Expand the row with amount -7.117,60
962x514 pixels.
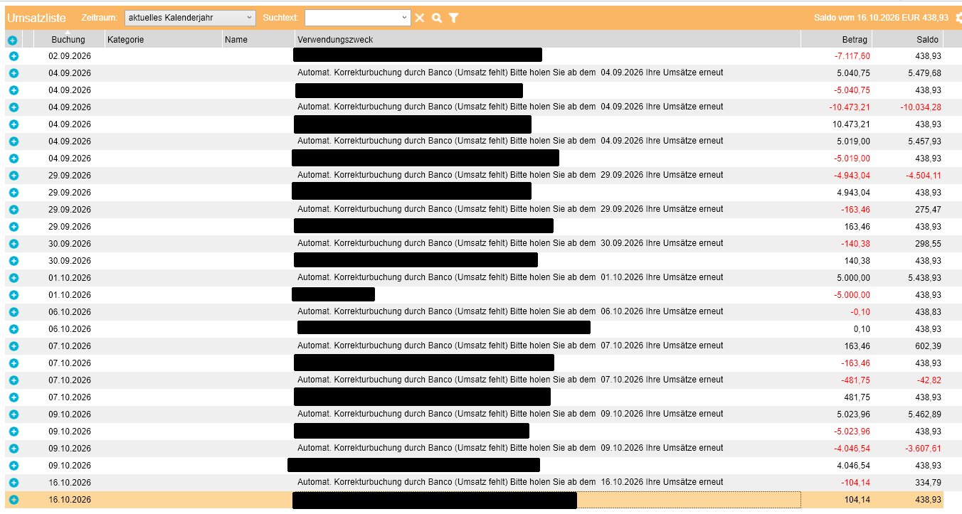click(14, 56)
